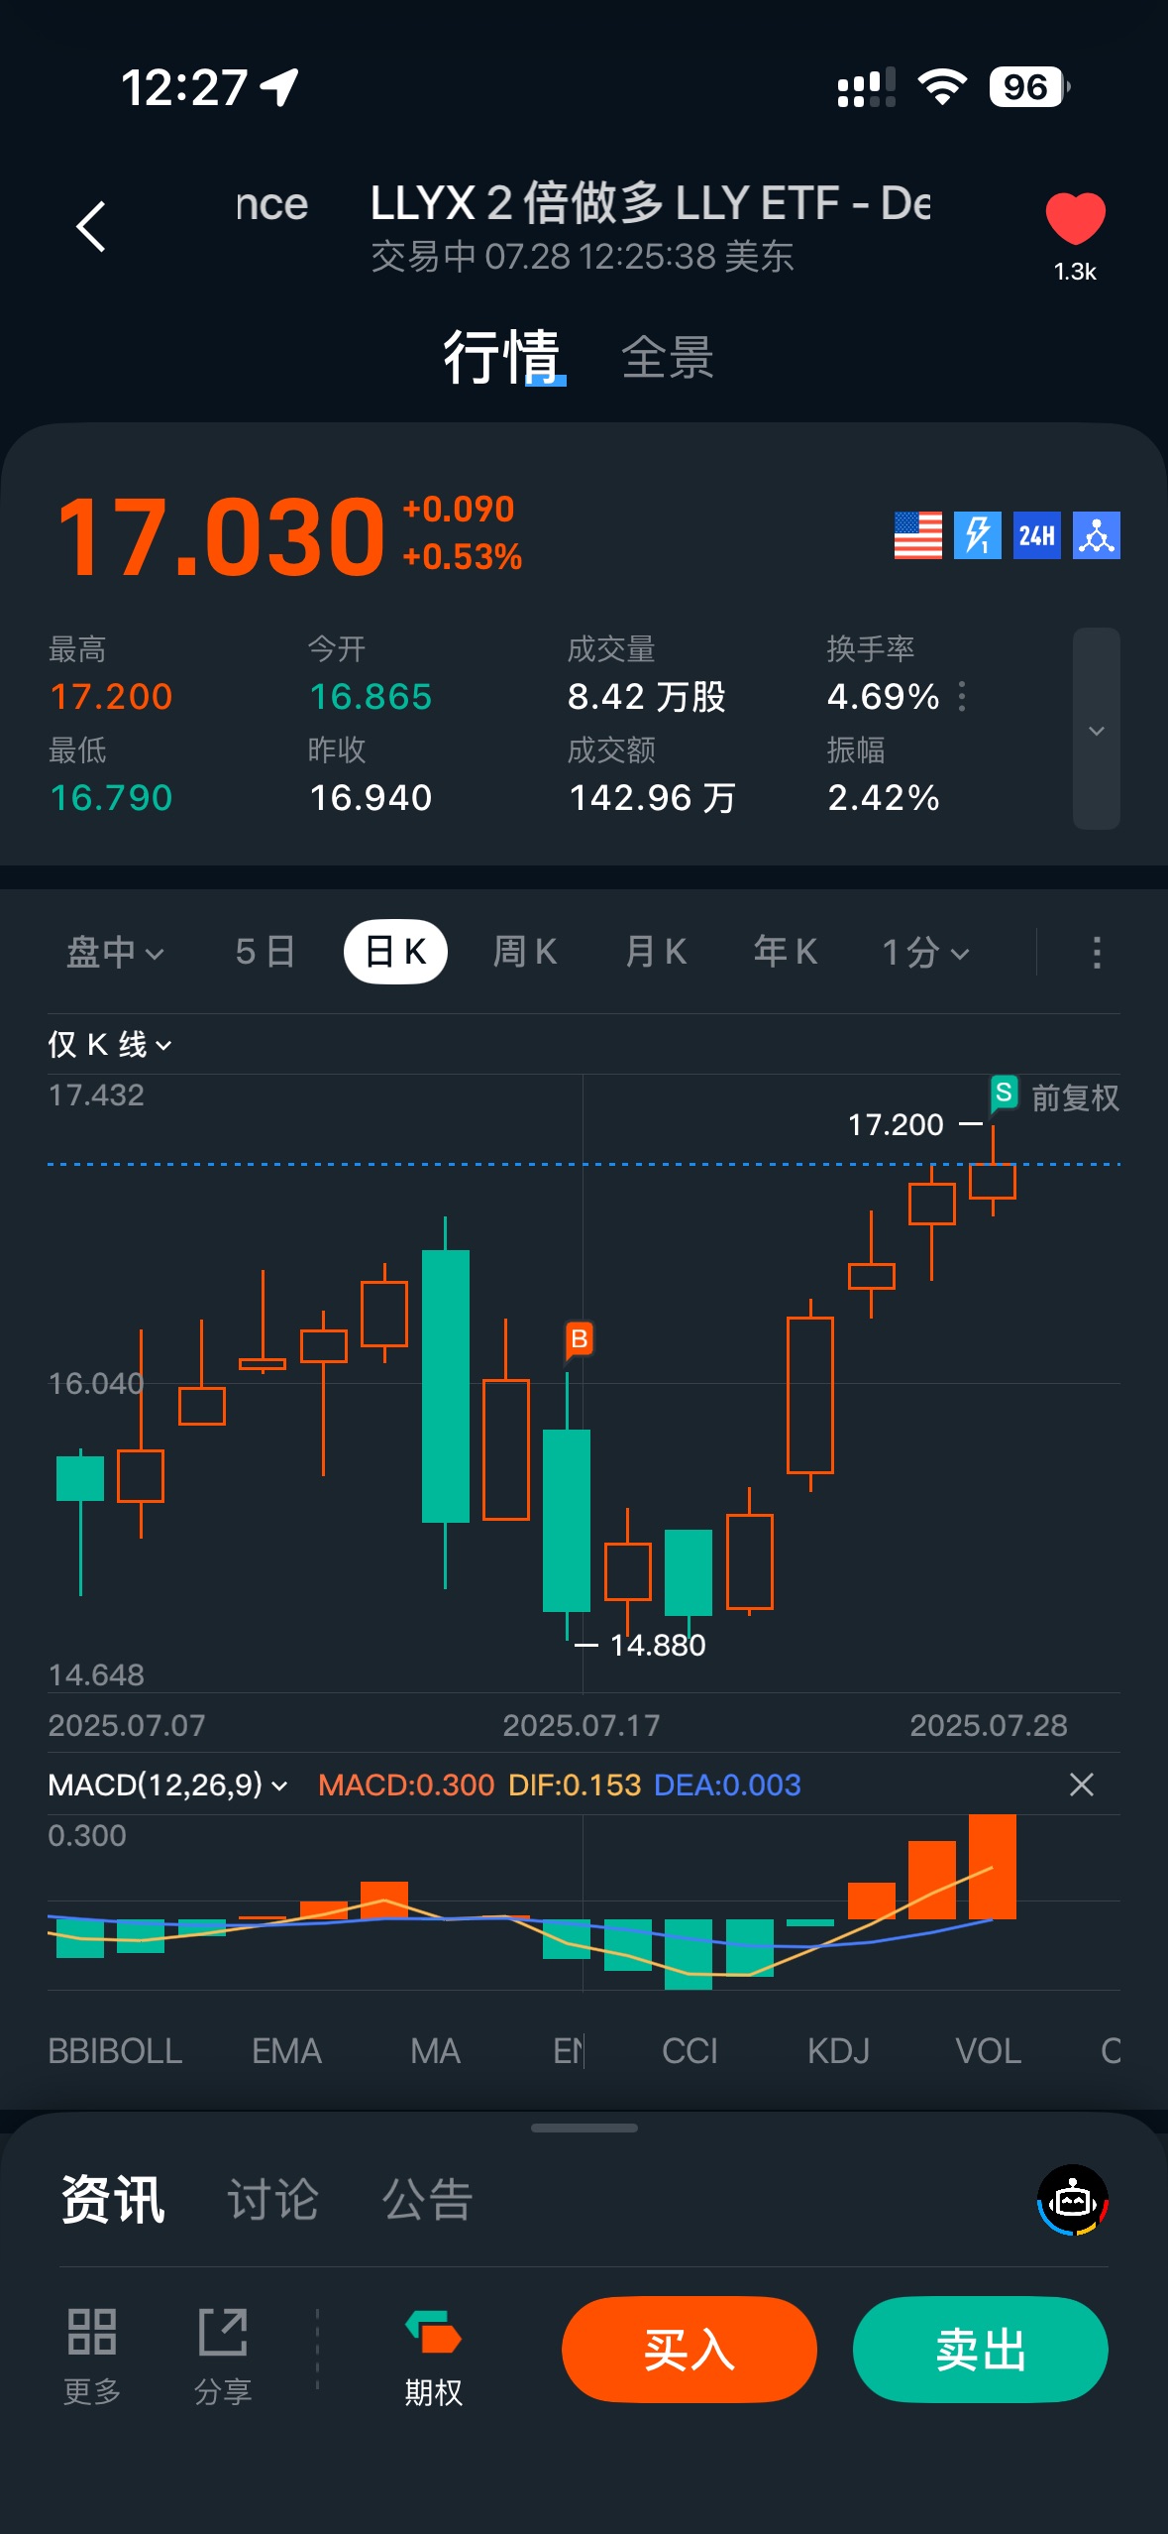
Task: Toggle the 前复权 adjustment setting
Action: click(1075, 1097)
